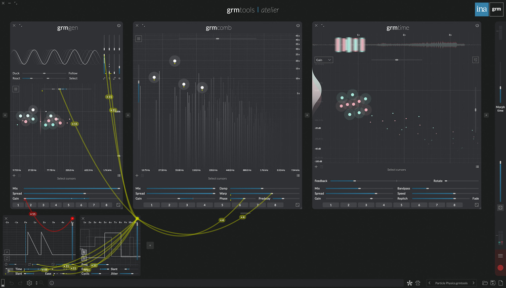Select snapshot 3 in grmcomb

(187, 205)
